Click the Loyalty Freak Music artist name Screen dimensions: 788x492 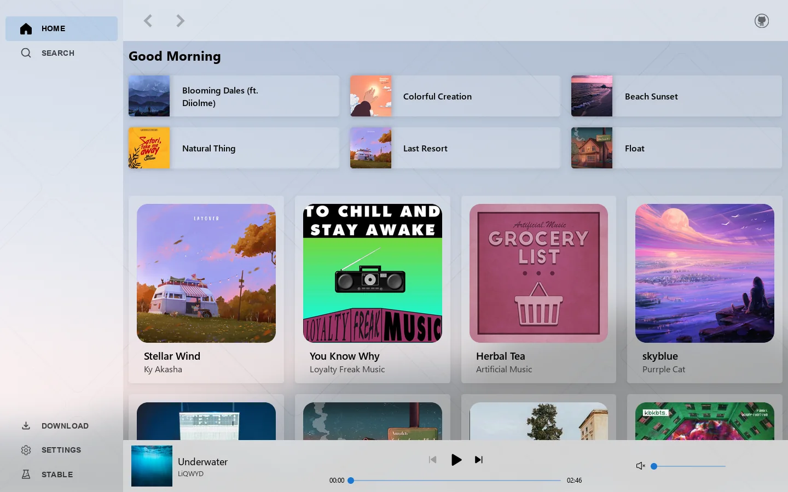pos(347,370)
